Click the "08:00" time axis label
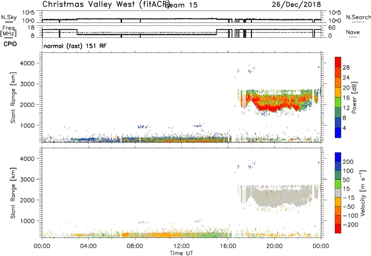The image size is (371, 256). click(x=135, y=246)
